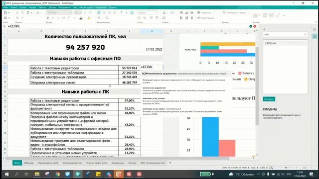Apply bold formatting with the Ж icon

(x=48, y=18)
